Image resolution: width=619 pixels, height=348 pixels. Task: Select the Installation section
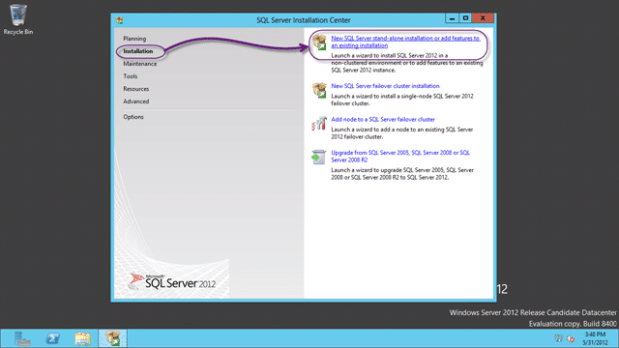click(x=137, y=51)
